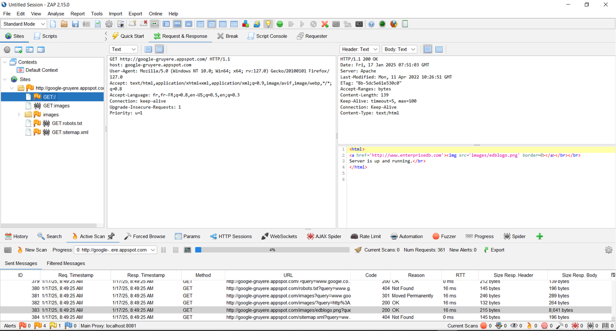The height and width of the screenshot is (331, 616).
Task: Open the AJAX Spider tab
Action: (x=324, y=236)
